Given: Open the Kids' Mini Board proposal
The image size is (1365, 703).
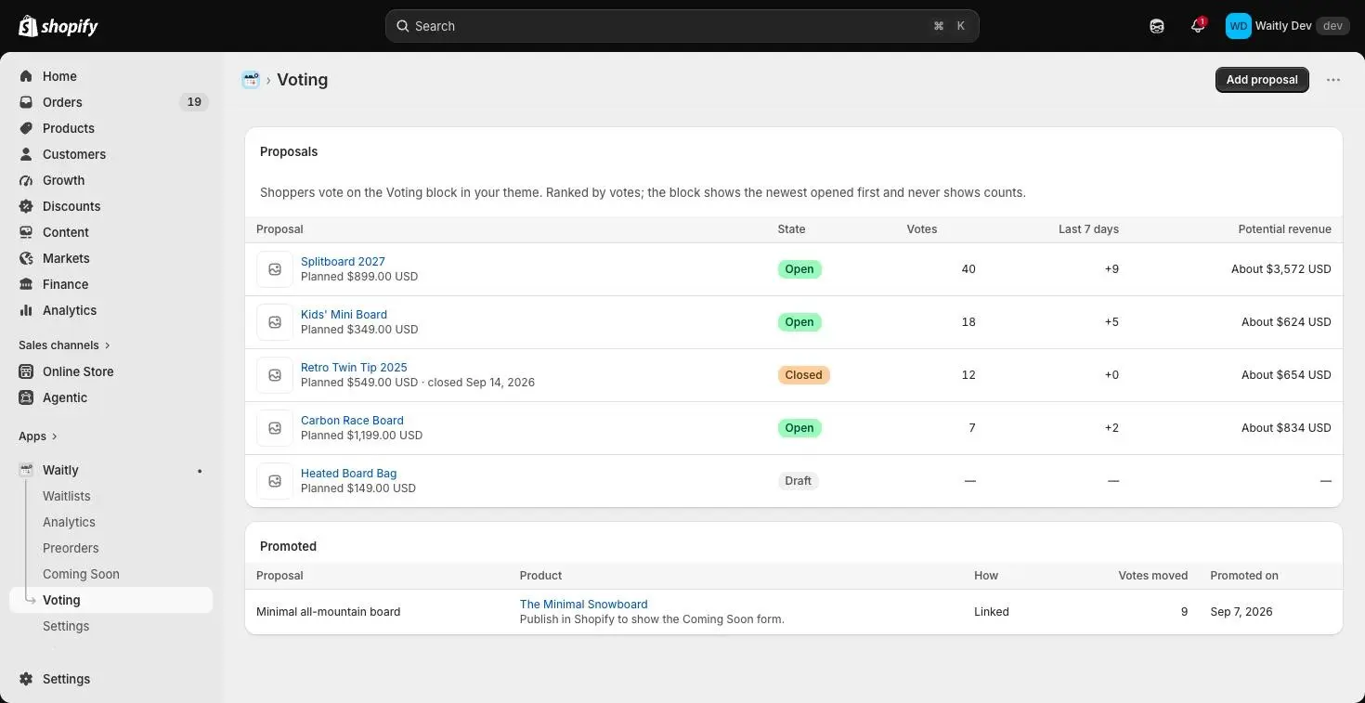Looking at the screenshot, I should point(344,315).
